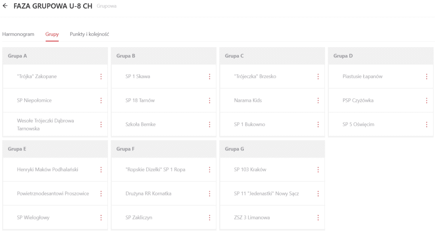Switch to the Harmonogram tab
This screenshot has height=232, width=435.
pos(18,34)
